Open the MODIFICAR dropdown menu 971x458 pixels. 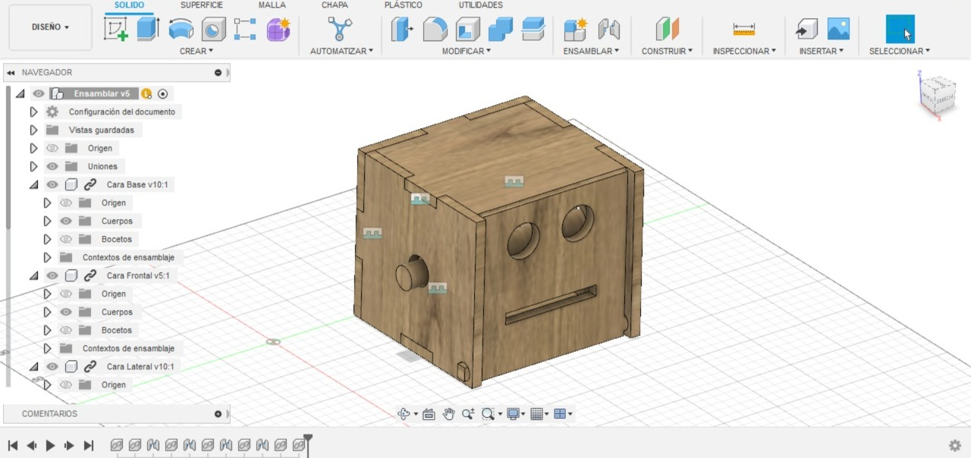[x=467, y=51]
